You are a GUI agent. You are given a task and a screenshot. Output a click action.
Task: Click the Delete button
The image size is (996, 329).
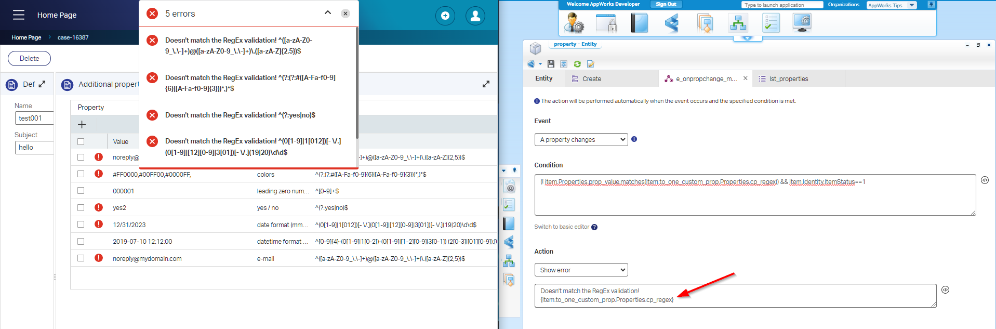[x=29, y=58]
